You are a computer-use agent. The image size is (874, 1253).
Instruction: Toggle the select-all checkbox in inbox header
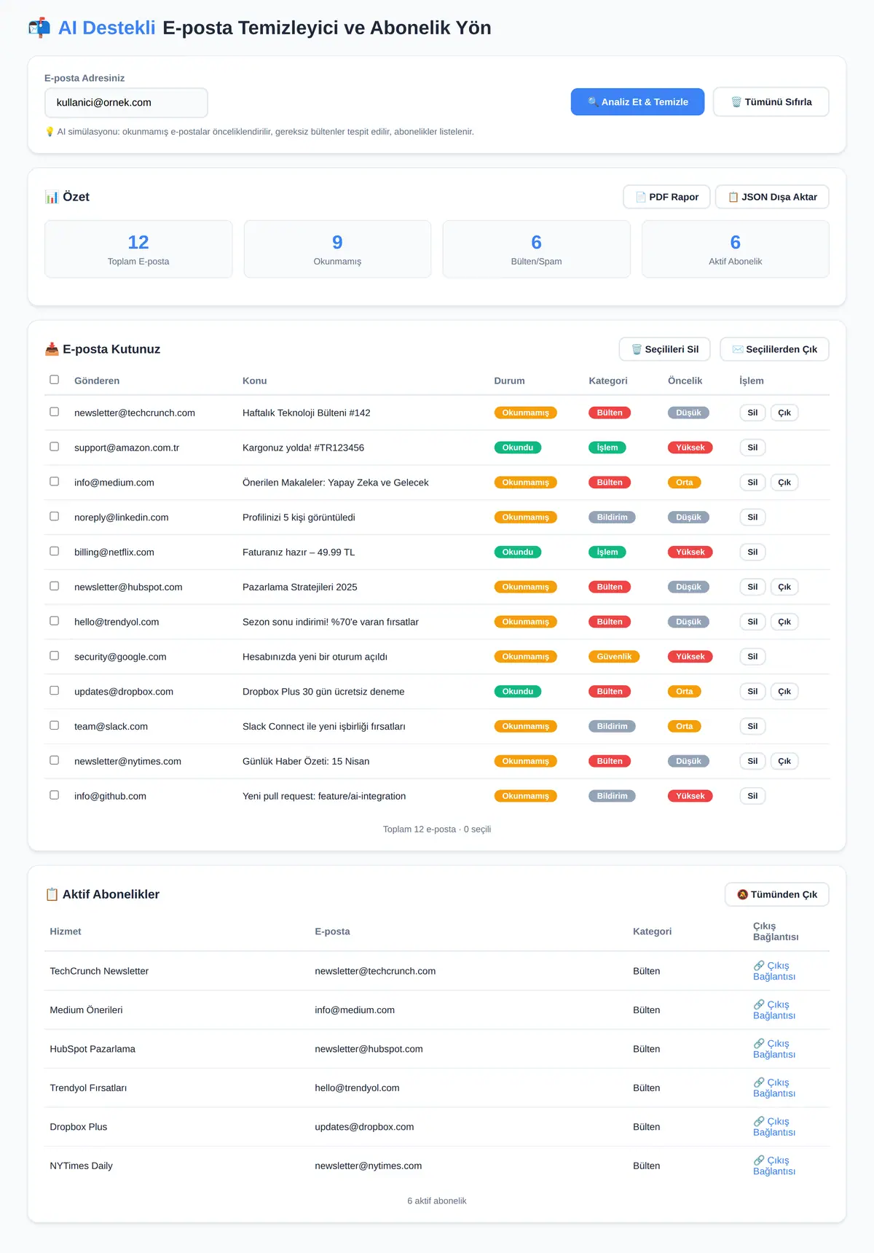tap(54, 380)
